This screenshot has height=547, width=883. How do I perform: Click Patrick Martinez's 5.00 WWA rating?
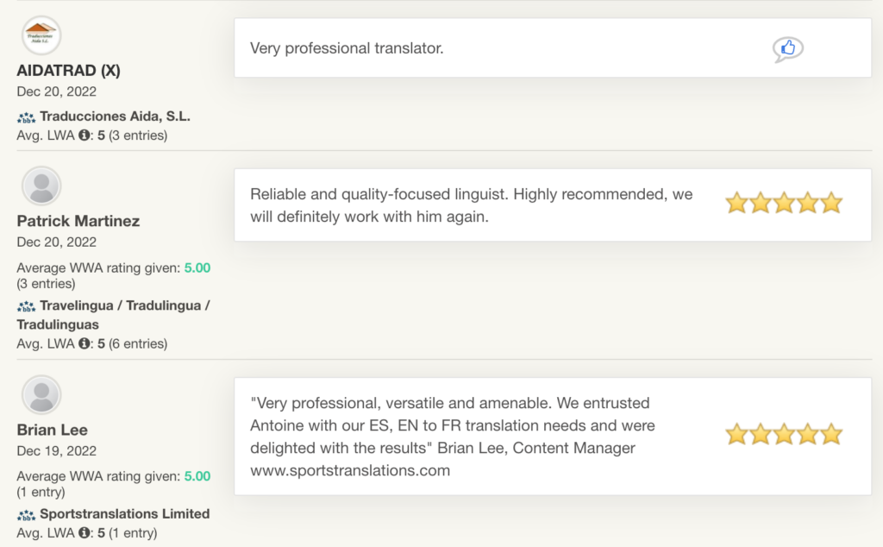pos(197,267)
